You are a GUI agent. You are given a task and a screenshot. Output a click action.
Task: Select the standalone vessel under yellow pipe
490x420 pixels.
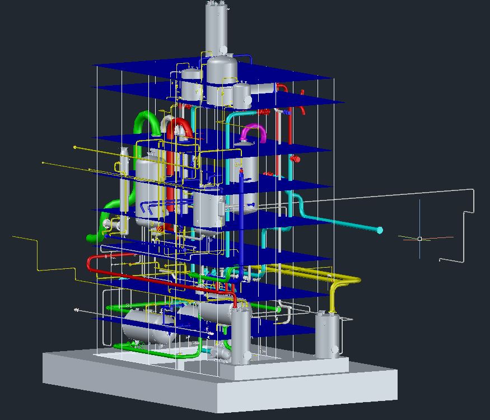(x=327, y=335)
